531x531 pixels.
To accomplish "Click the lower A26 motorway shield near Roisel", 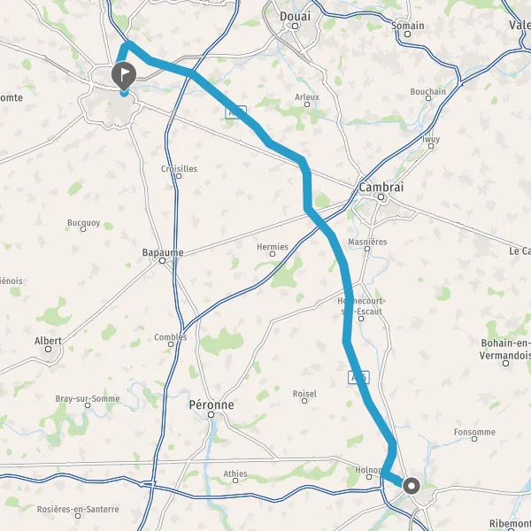I will [x=358, y=378].
